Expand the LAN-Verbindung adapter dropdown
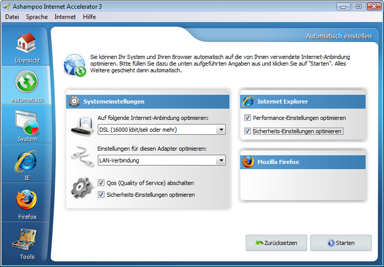384x267 pixels. pyautogui.click(x=221, y=161)
